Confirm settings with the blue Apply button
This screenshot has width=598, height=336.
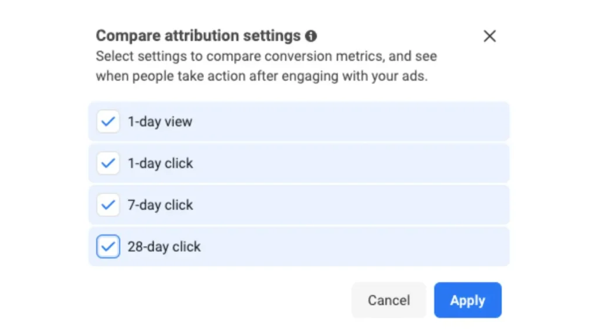(467, 300)
